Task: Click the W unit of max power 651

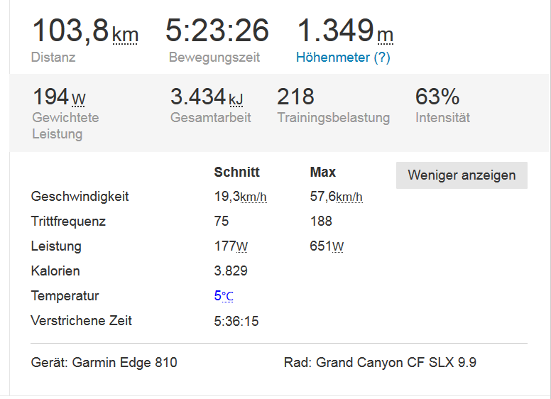Action: (x=338, y=246)
